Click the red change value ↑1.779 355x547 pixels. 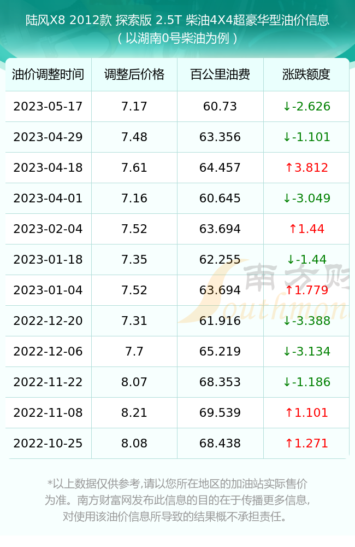pyautogui.click(x=306, y=290)
